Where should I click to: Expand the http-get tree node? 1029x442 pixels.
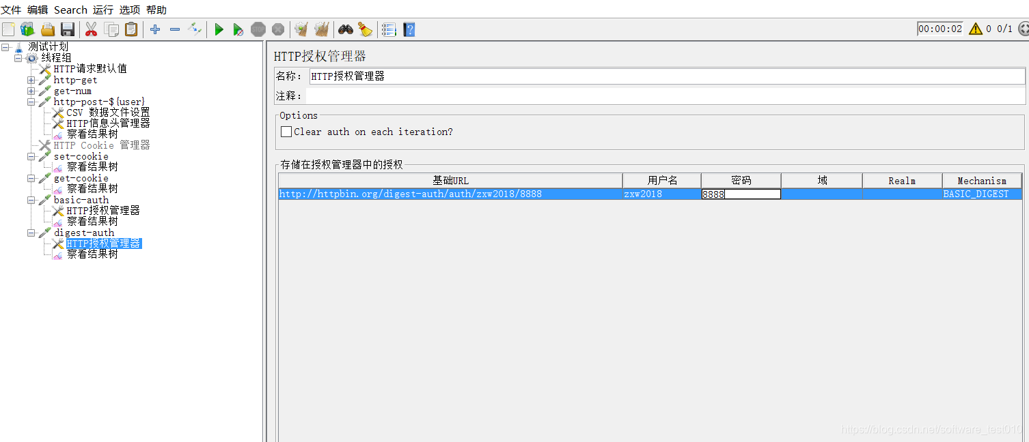tap(31, 80)
